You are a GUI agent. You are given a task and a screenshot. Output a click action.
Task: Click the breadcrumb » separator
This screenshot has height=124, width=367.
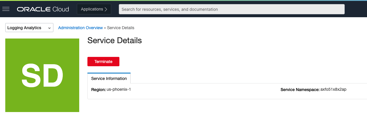[x=105, y=28]
